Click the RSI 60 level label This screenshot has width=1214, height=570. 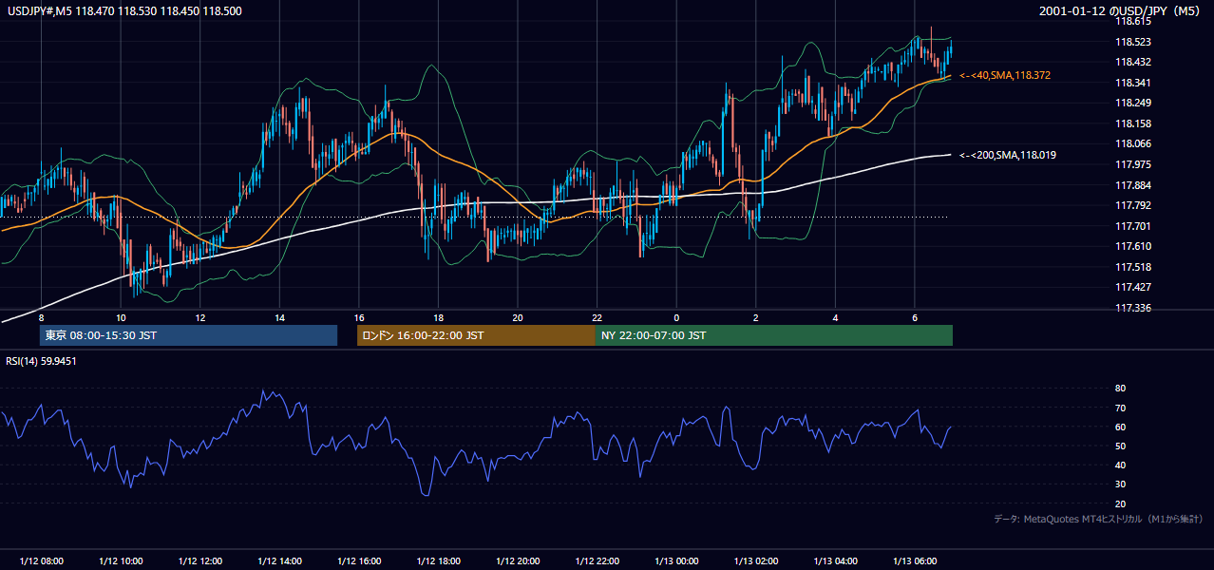[x=1120, y=427]
